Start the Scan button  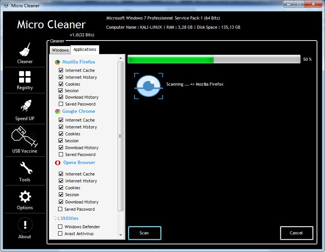pyautogui.click(x=144, y=233)
